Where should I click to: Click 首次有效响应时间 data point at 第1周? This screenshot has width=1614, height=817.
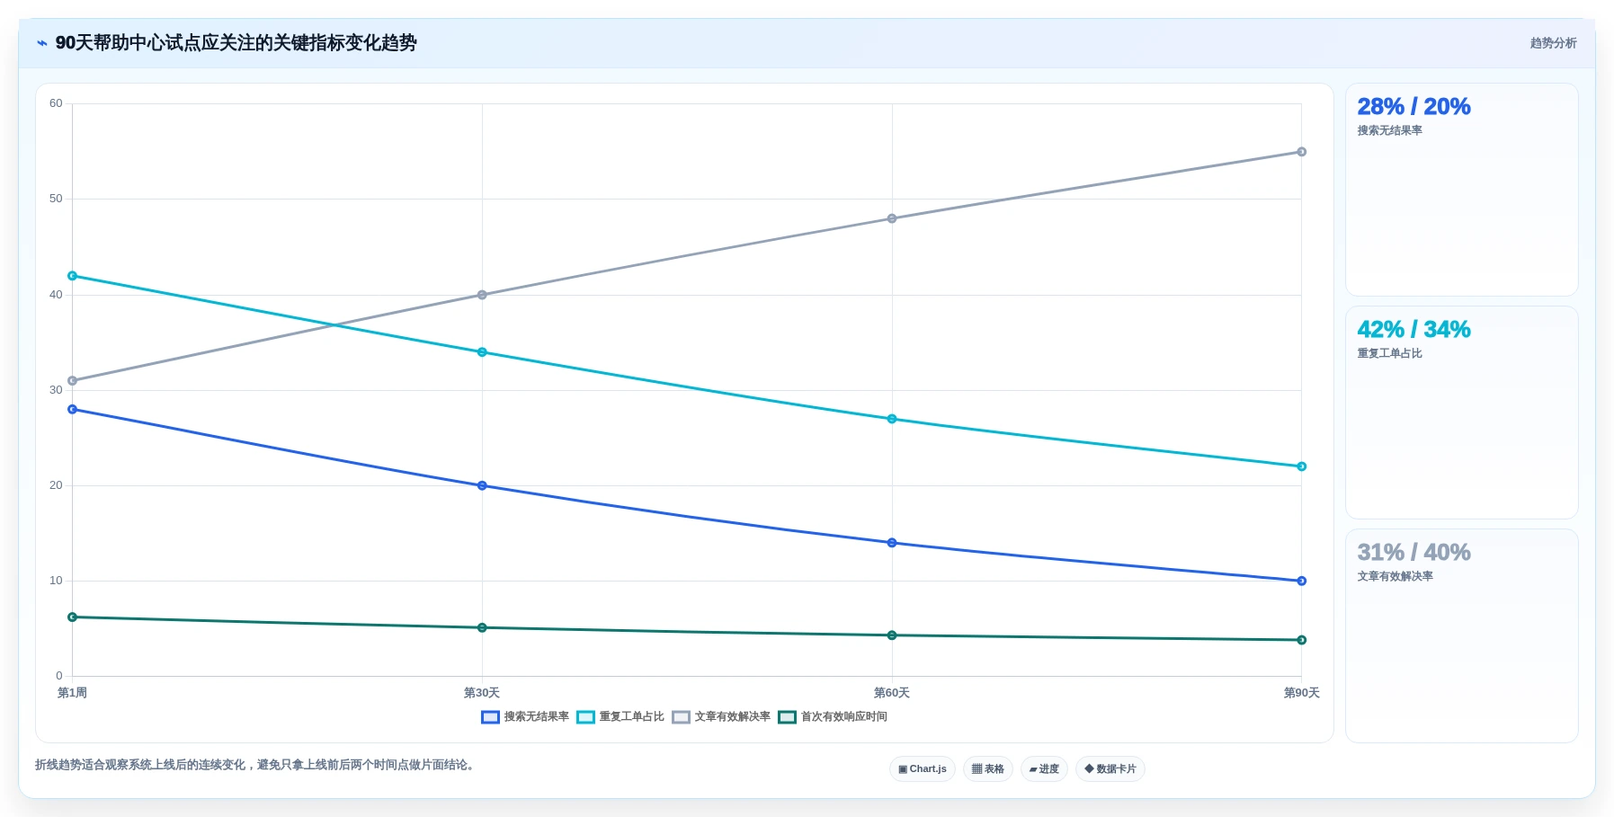(x=73, y=617)
